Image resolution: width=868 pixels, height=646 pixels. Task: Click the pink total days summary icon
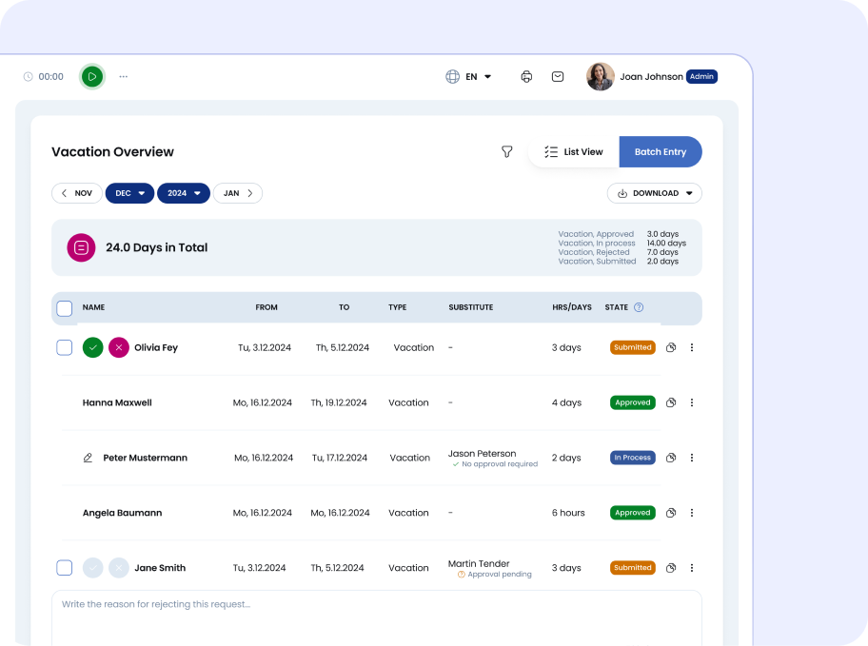pos(82,247)
